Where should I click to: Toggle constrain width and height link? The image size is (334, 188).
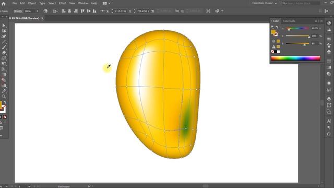(x=177, y=11)
